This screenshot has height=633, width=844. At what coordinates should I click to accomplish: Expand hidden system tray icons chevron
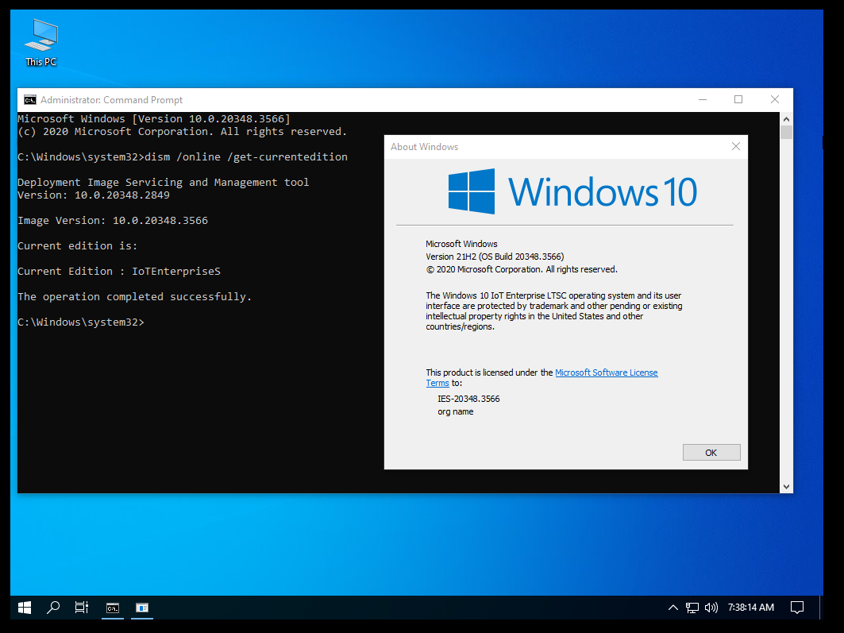(x=673, y=608)
